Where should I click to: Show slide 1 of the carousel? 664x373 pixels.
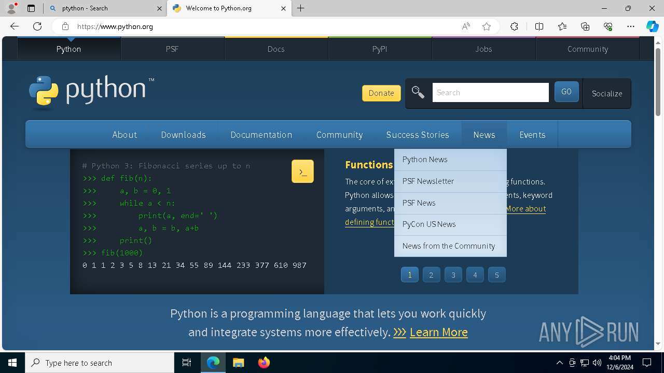[x=410, y=275]
